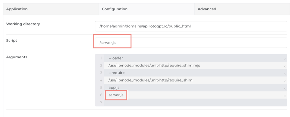This screenshot has width=290, height=117.
Task: Select the require_shim.mjs path argument line
Action: pos(196,65)
